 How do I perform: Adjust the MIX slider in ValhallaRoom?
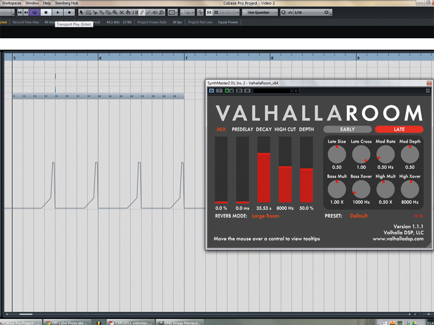click(x=221, y=170)
